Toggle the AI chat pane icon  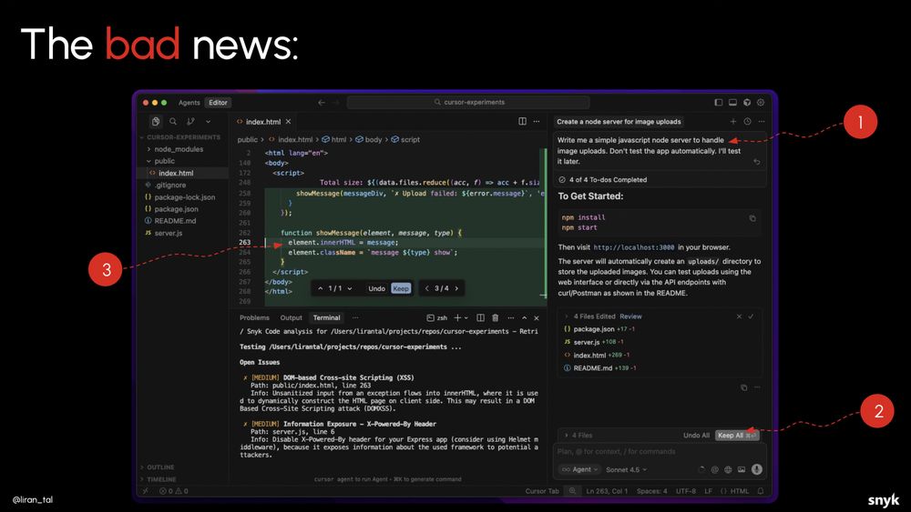[x=747, y=102]
